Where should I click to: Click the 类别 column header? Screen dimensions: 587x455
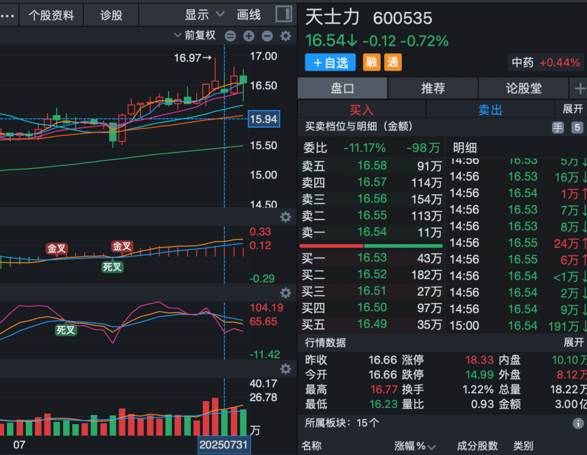click(x=523, y=446)
